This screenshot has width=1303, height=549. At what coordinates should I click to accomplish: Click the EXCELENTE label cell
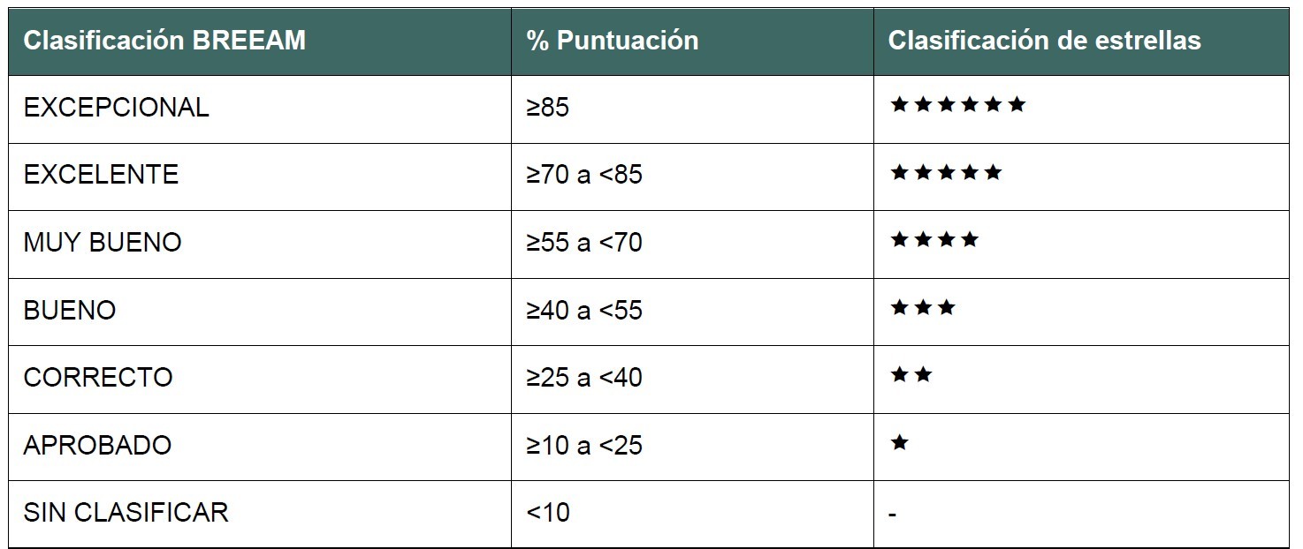pos(260,177)
